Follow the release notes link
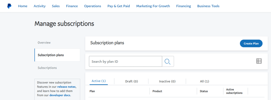Viewport: 271px width, 100px height. 66,87
